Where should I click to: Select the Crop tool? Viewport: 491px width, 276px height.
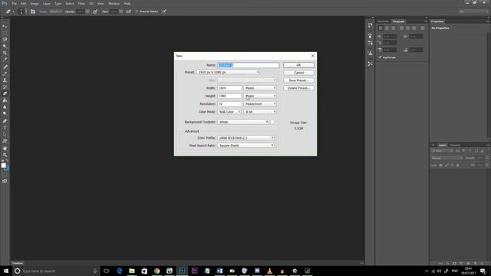tap(5, 53)
